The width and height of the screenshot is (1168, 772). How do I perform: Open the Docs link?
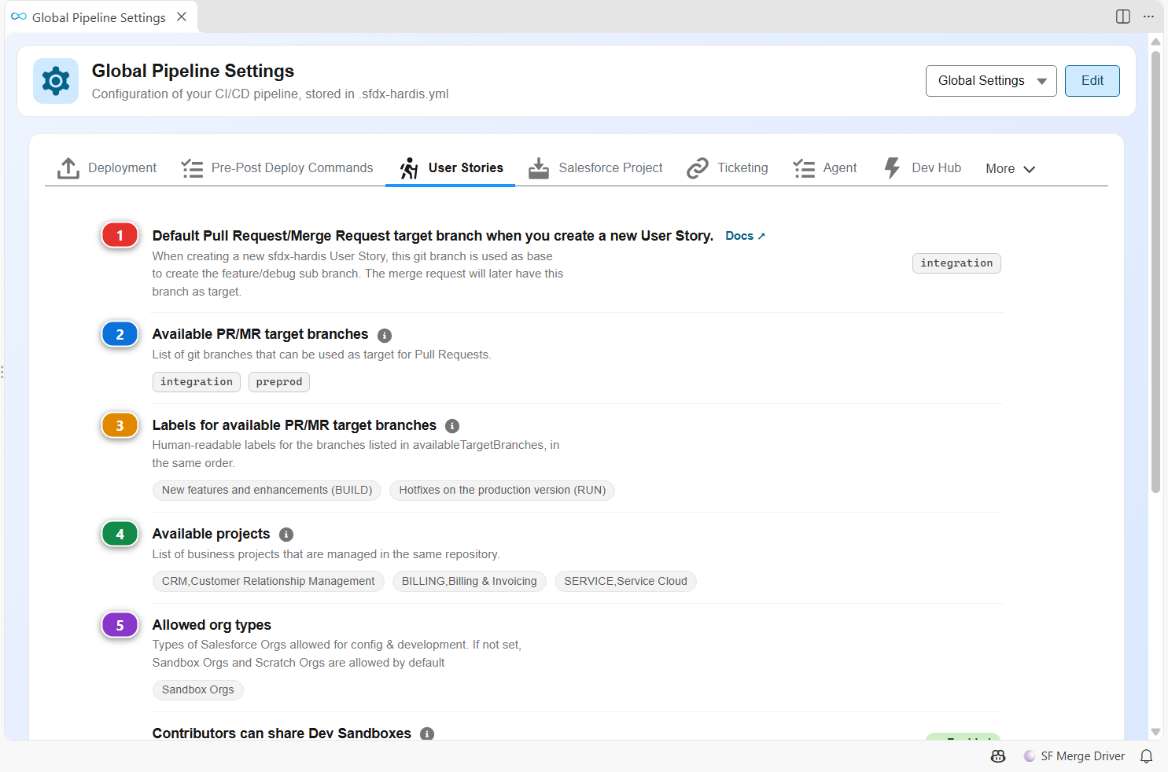745,236
